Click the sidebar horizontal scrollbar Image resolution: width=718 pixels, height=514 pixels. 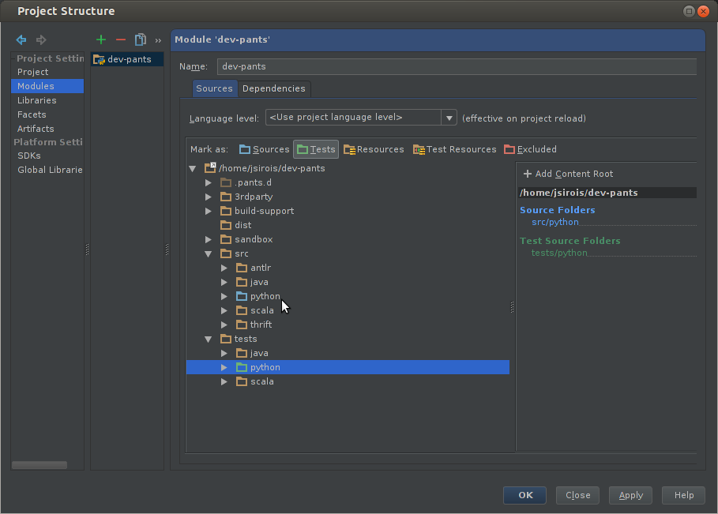pos(39,465)
